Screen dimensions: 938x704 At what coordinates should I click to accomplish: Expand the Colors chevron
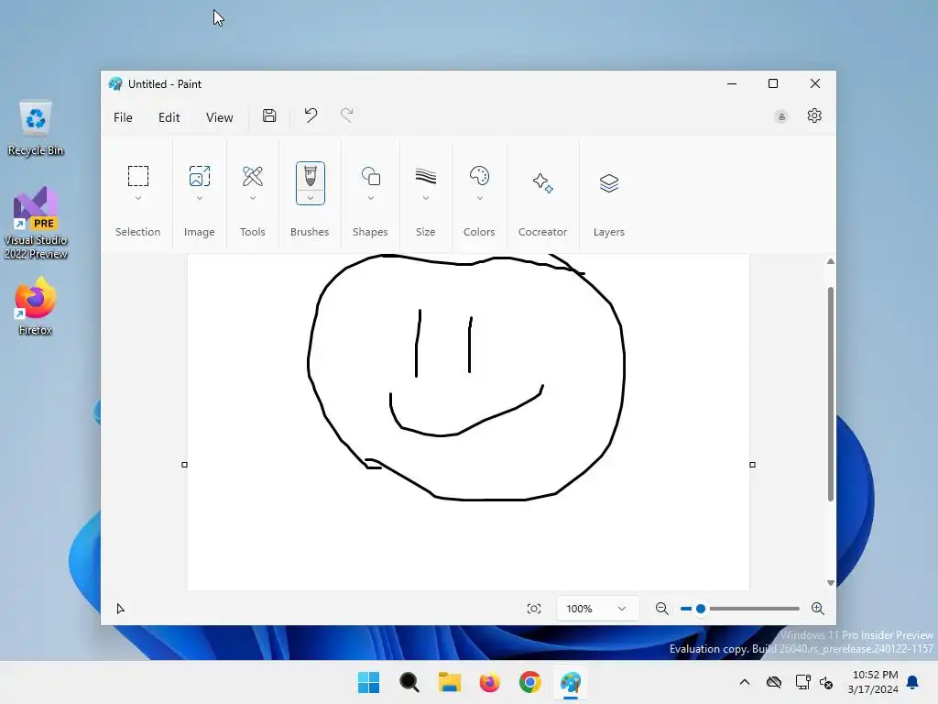point(479,198)
